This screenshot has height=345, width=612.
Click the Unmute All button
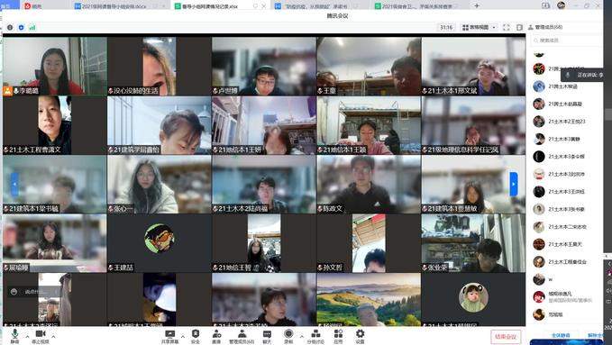click(596, 335)
